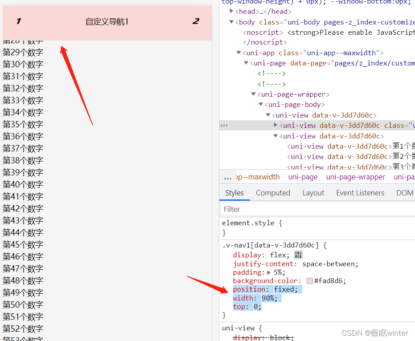Switch to the Computed tab

coord(273,193)
